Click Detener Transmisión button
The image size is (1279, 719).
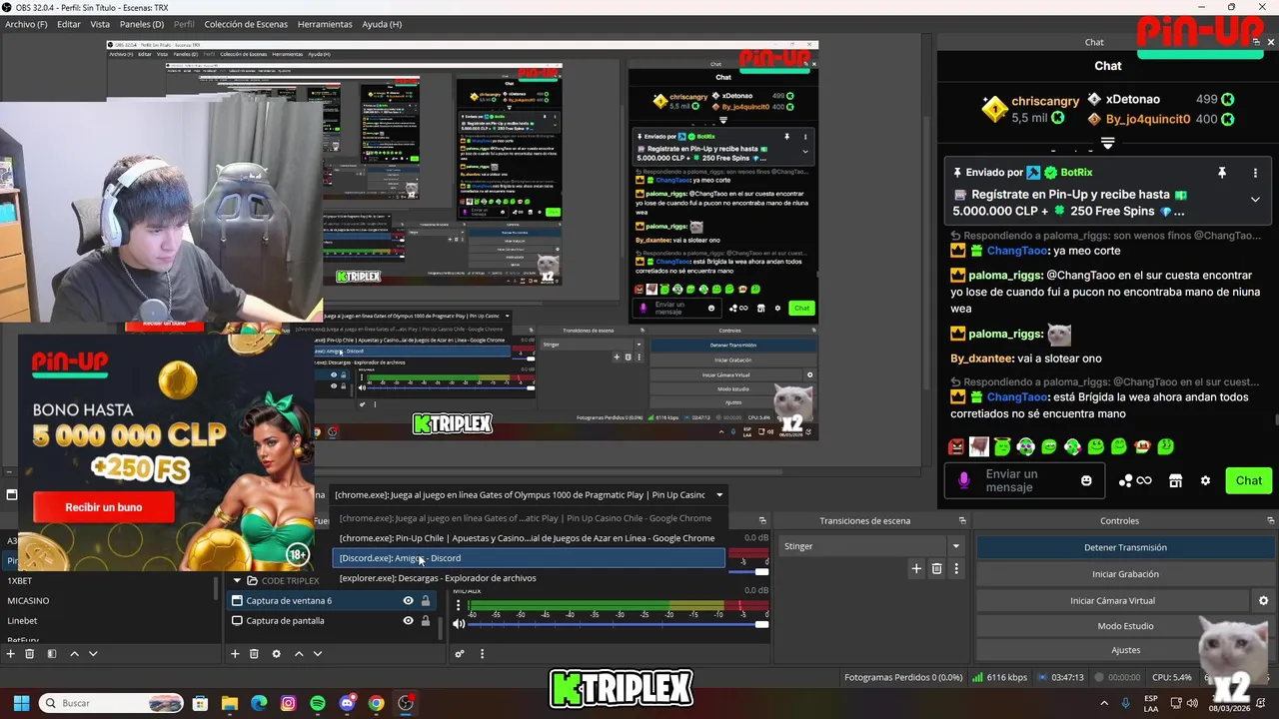[1125, 547]
